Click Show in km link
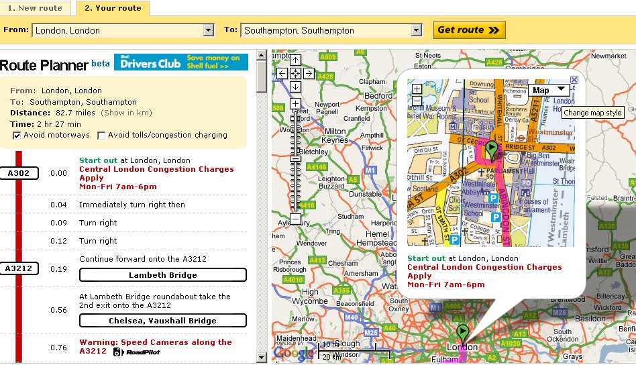 click(x=127, y=113)
